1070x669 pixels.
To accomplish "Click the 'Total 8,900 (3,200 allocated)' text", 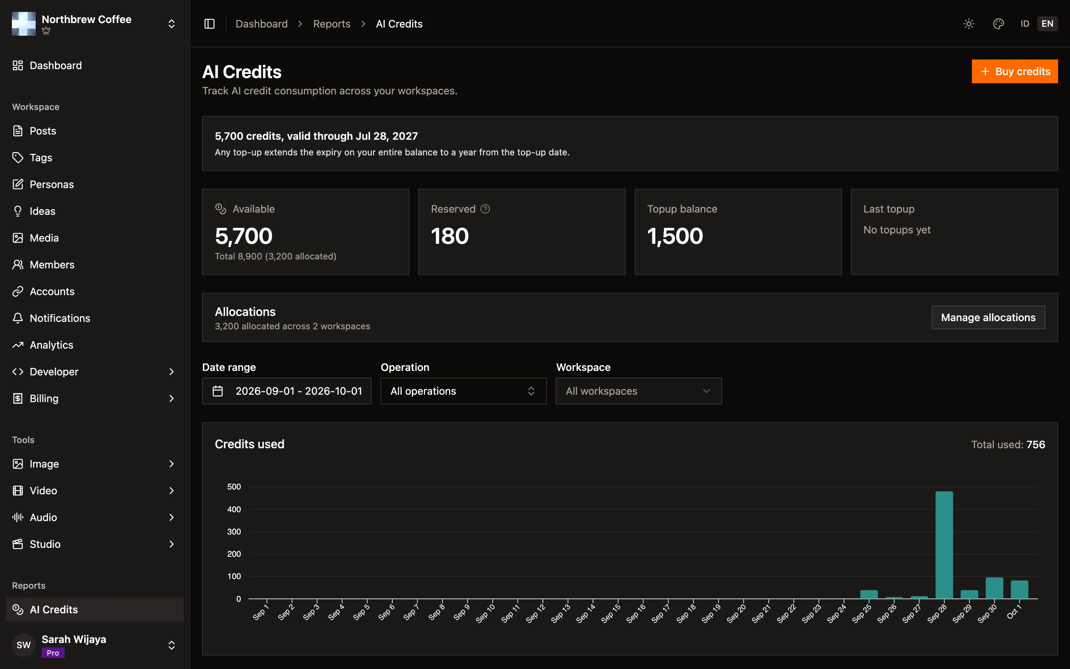I will [275, 256].
